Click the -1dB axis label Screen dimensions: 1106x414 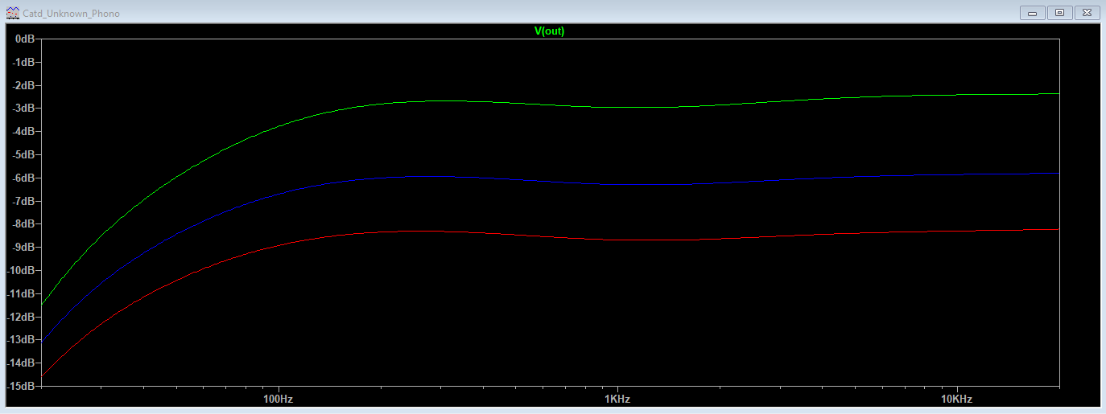pyautogui.click(x=23, y=62)
